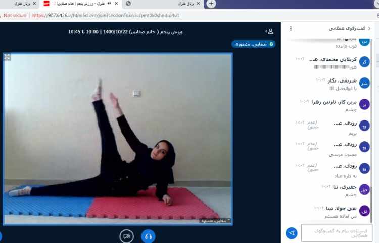Close the active browser tab ورزش پنجم
Screen dimensions: 379x243
click(x=116, y=4)
